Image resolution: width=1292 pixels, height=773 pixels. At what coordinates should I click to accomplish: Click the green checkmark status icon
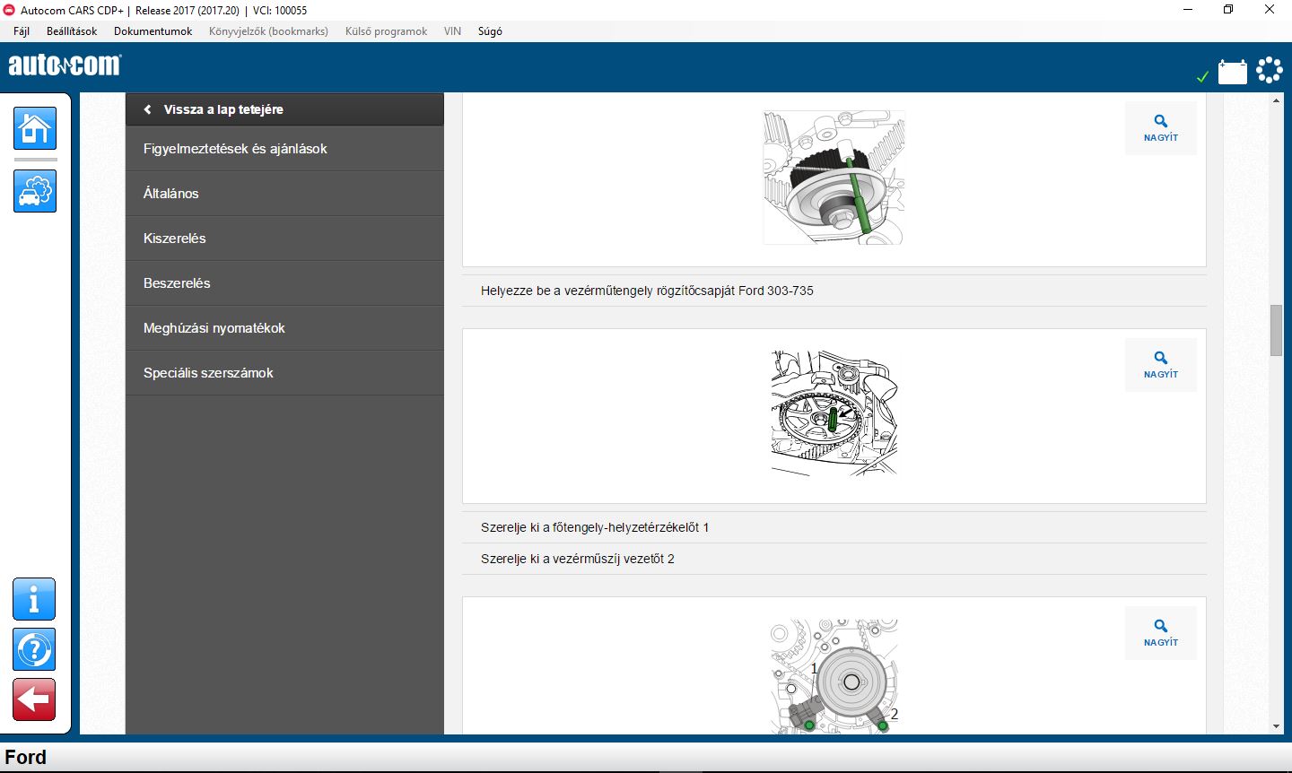[1202, 77]
